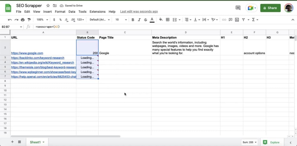The height and width of the screenshot is (146, 297).
Task: Open the 123 number format dropdown
Action: click(80, 20)
